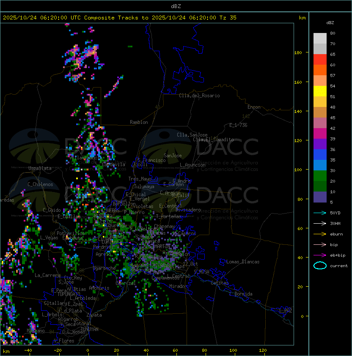352x356 pixels.
Task: Click the 'C_Chilenos' map label
Action: tap(40, 184)
